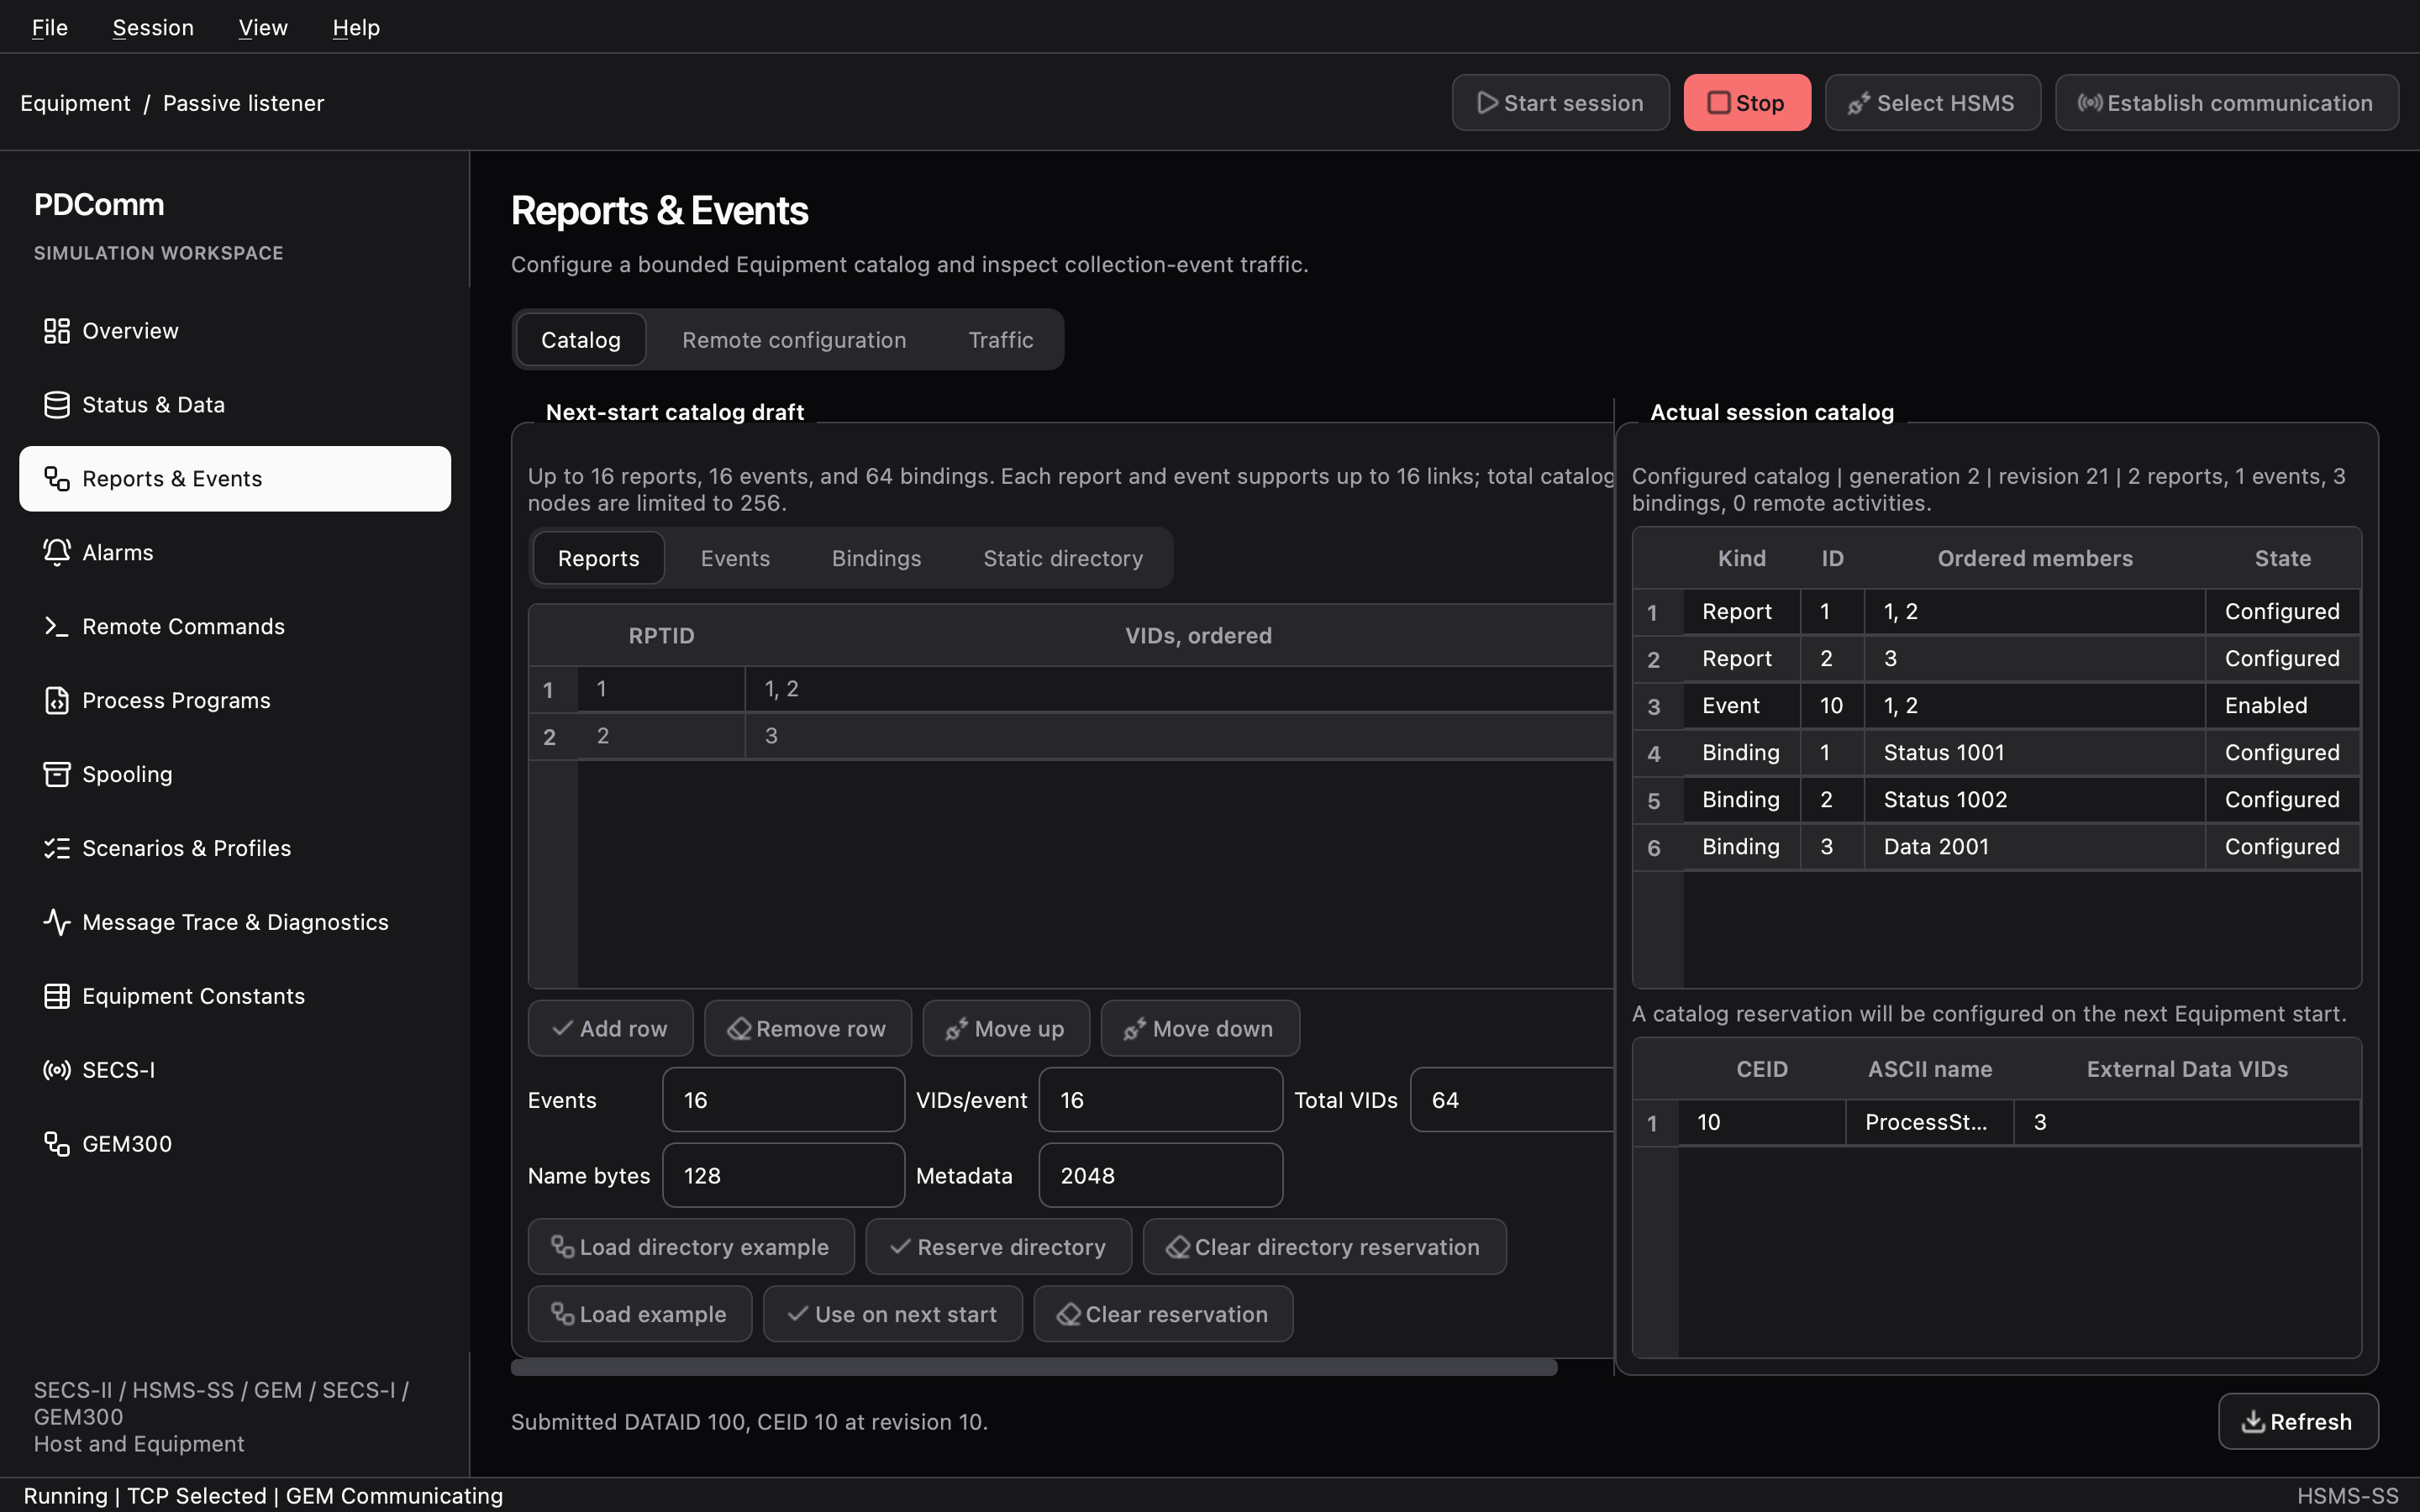The image size is (2420, 1512).
Task: Click the GEM300 sidebar icon
Action: point(57,1145)
